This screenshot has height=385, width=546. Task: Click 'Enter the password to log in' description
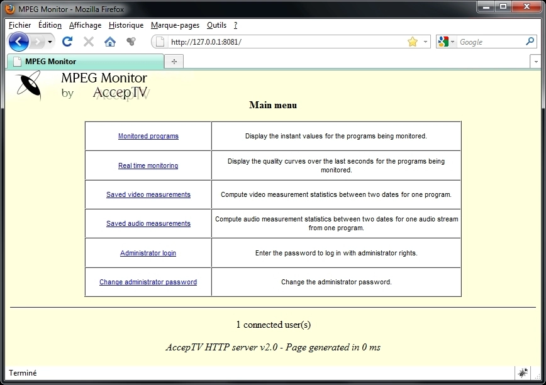click(337, 253)
